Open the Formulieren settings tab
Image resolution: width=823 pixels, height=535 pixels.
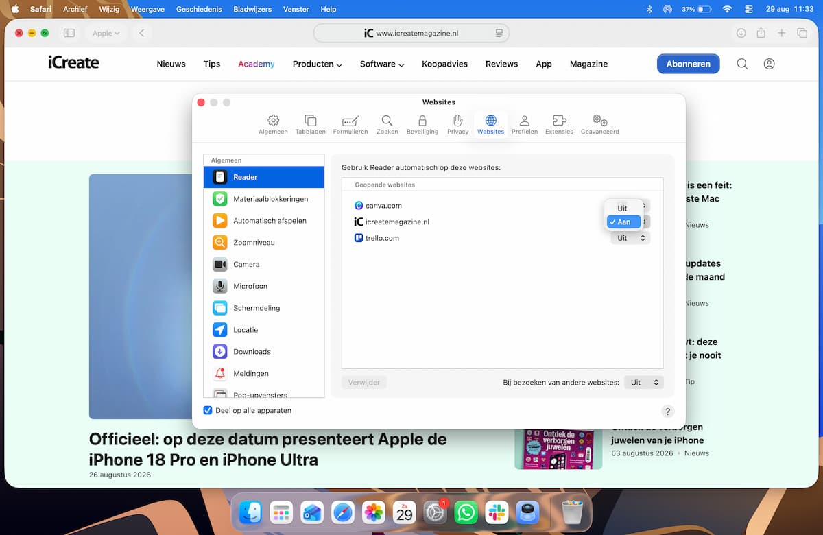coord(350,125)
